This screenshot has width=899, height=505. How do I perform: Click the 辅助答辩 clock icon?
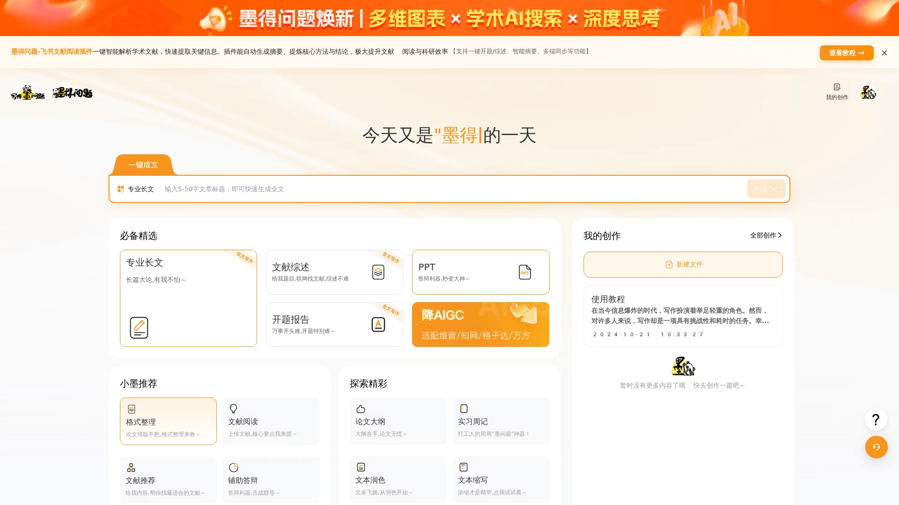pyautogui.click(x=234, y=467)
